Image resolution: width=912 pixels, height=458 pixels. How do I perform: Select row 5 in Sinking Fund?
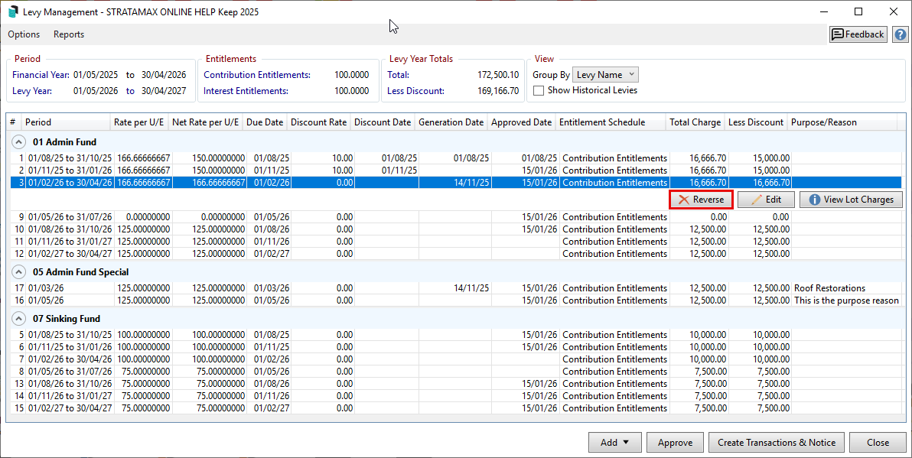click(x=455, y=335)
